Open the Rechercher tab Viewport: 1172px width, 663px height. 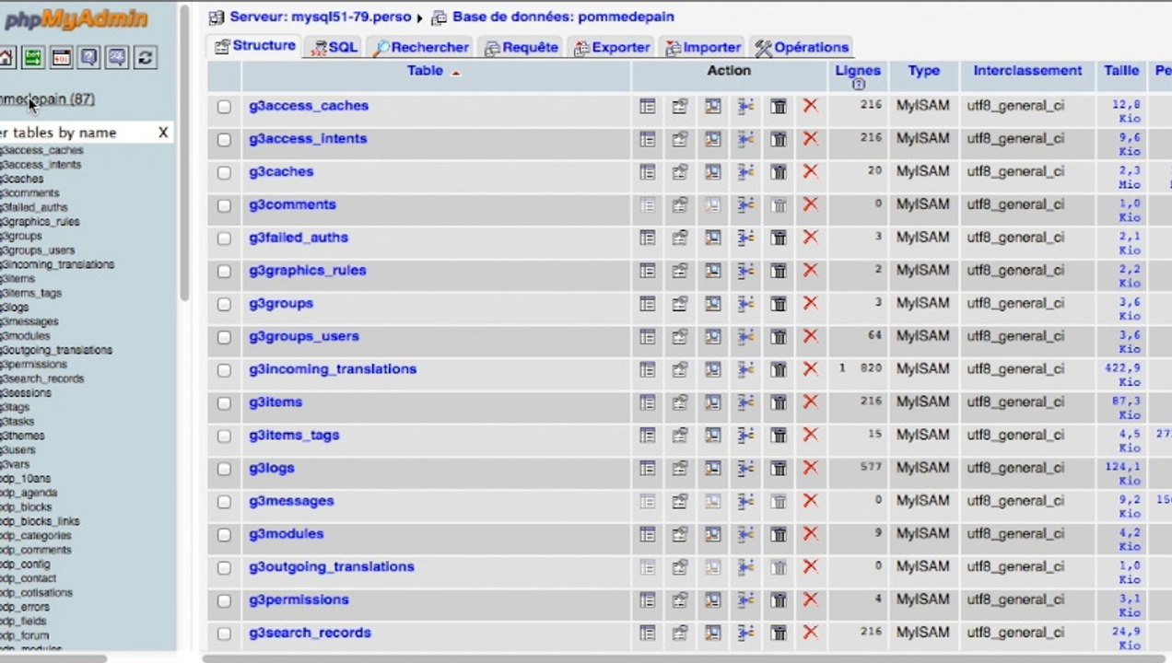coord(421,47)
